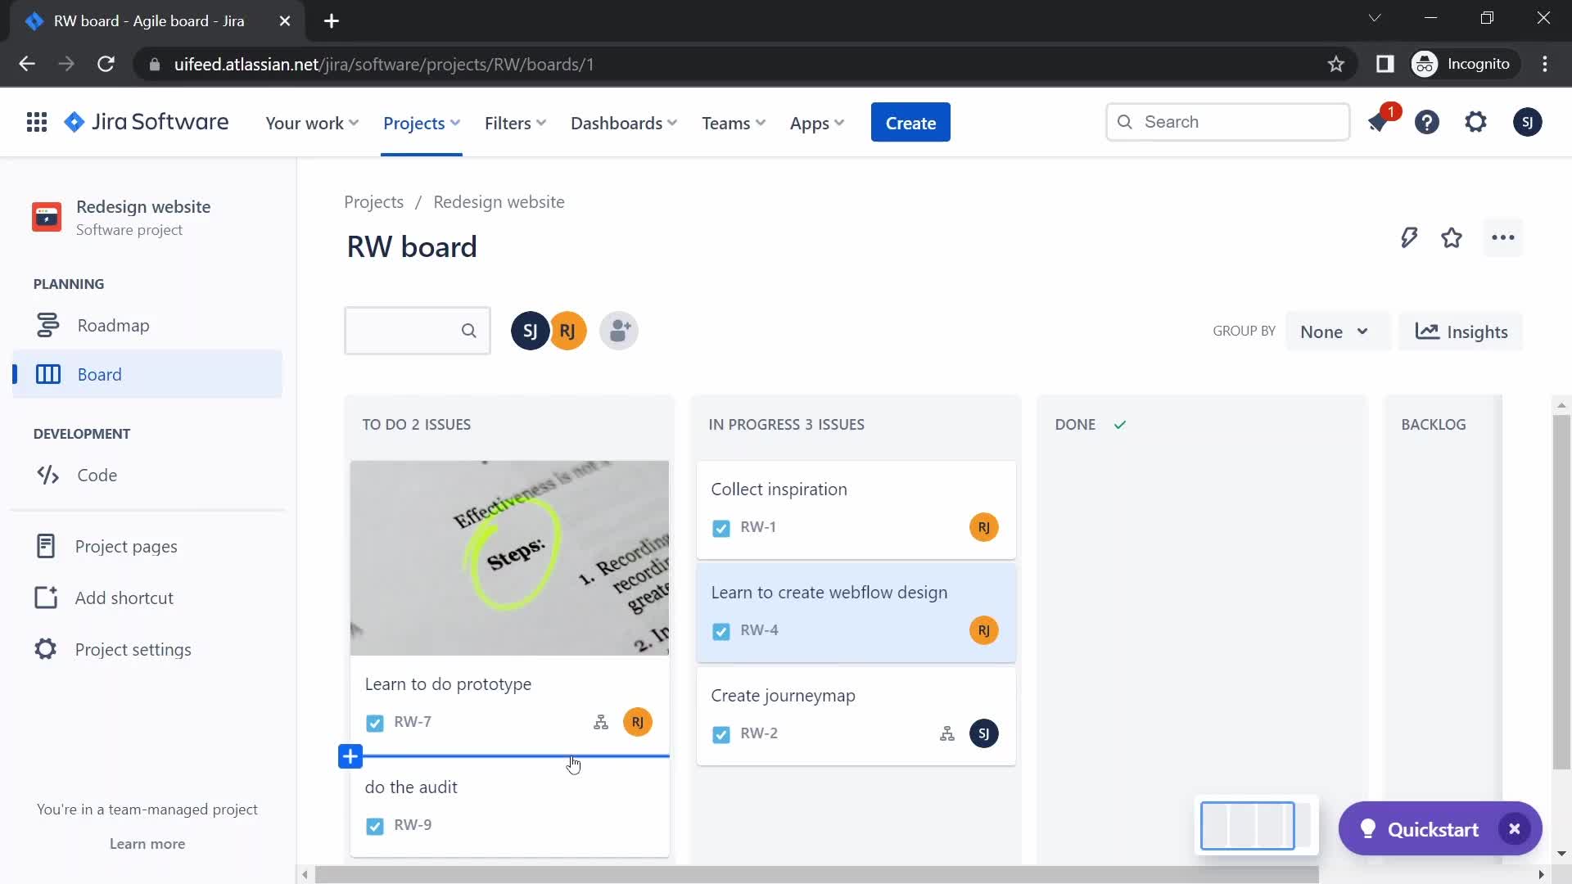
Task: Click the lightning bolt pin icon
Action: point(1408,237)
